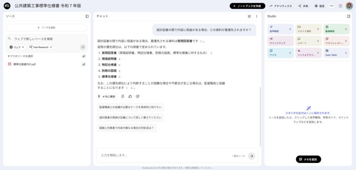Open the 共有 sharing option
This screenshot has width=356, height=170.
click(x=303, y=6)
